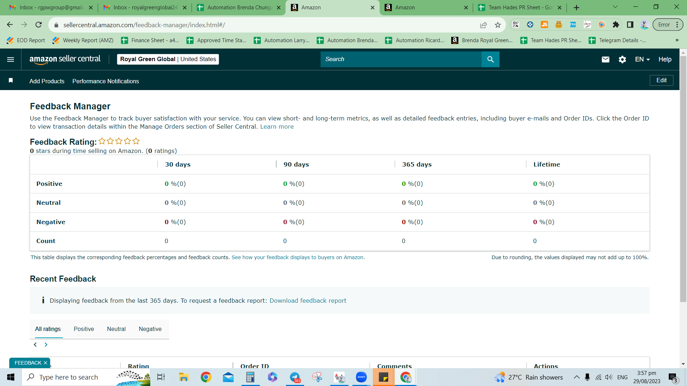
Task: Select the Positive feedback tab
Action: pos(84,329)
